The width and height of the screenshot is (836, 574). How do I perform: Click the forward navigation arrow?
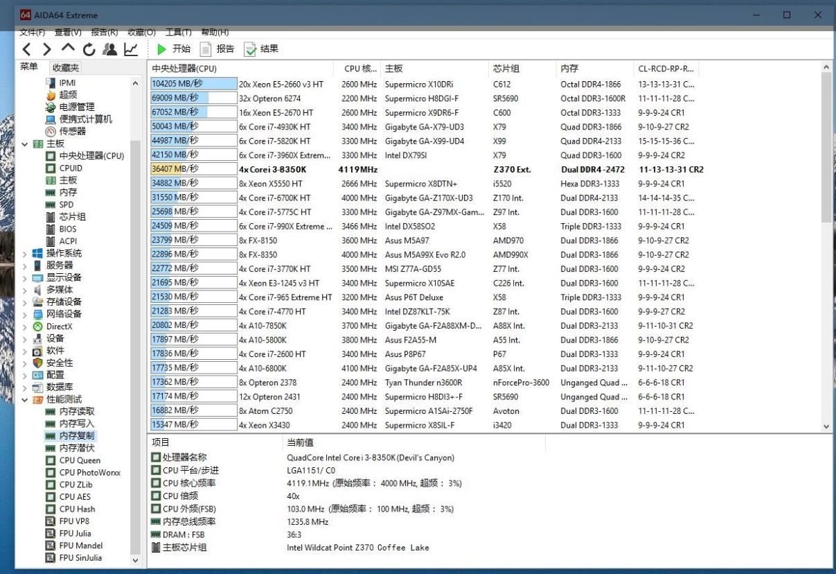(x=47, y=49)
